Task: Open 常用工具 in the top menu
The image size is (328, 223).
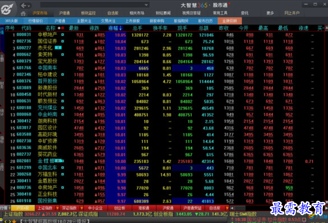Action: (220, 13)
